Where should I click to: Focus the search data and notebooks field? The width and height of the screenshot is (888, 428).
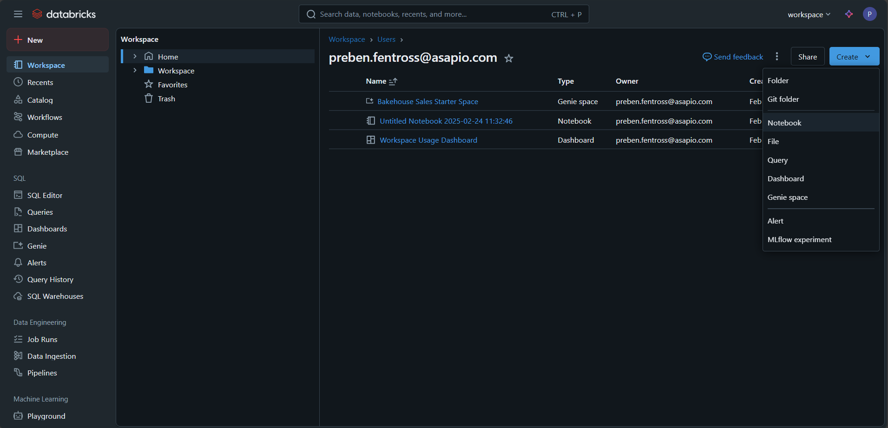[444, 14]
